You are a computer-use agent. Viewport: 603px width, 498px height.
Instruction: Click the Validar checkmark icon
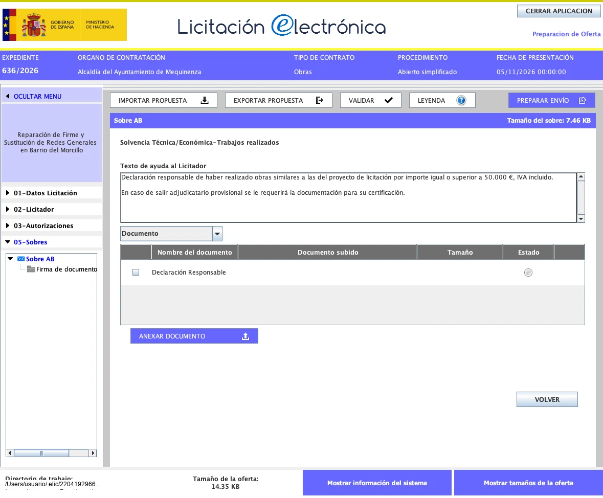click(x=388, y=100)
